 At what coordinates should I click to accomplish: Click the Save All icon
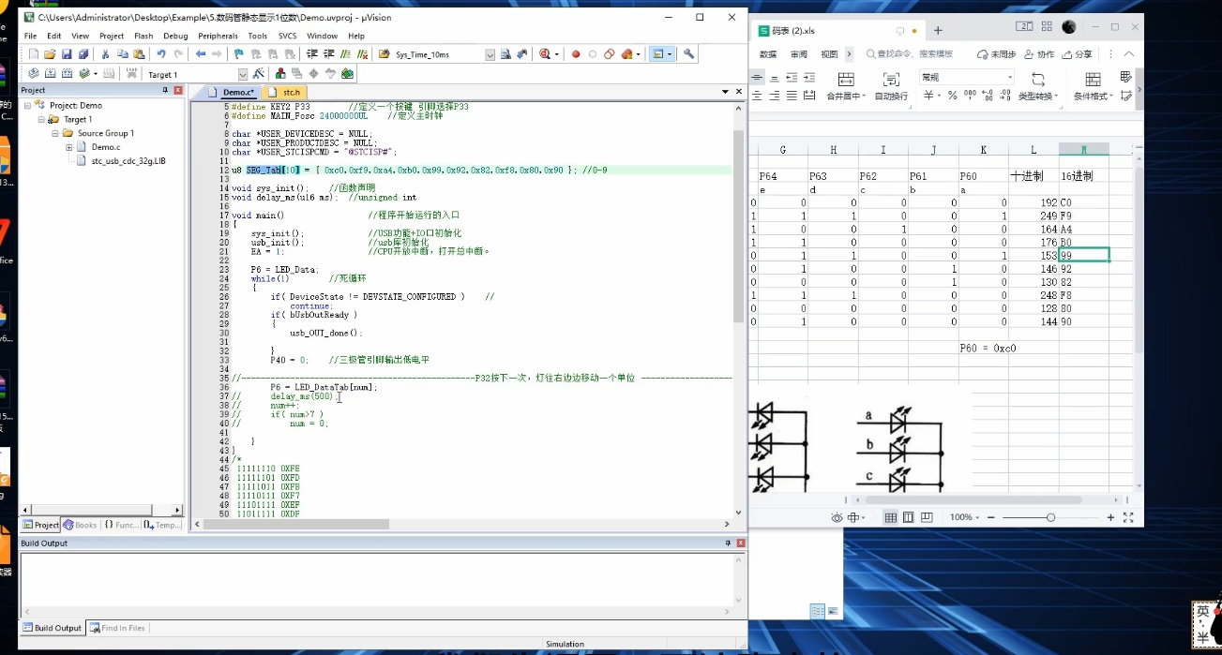pyautogui.click(x=83, y=54)
